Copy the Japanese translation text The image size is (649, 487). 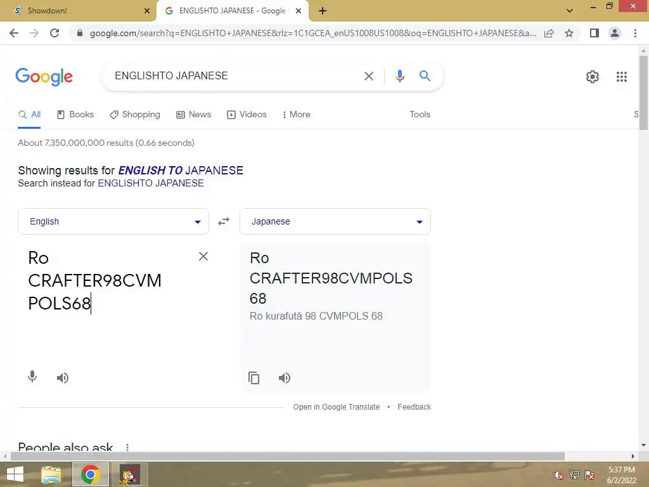[254, 378]
